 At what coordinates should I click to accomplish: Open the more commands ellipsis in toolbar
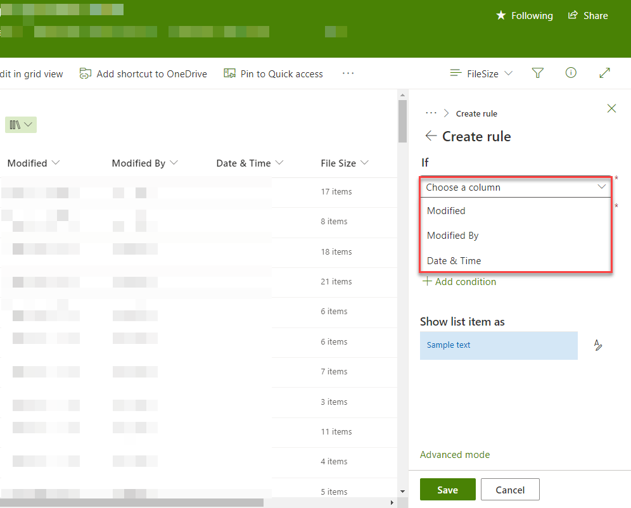tap(348, 73)
